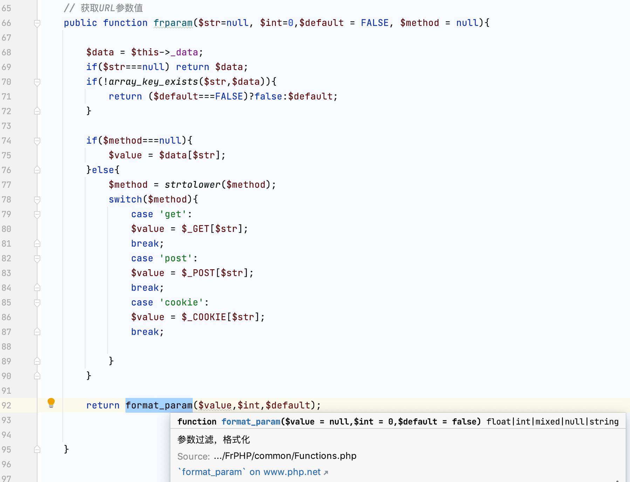Click $default===FALSE on line 71
630x482 pixels.
coord(198,97)
